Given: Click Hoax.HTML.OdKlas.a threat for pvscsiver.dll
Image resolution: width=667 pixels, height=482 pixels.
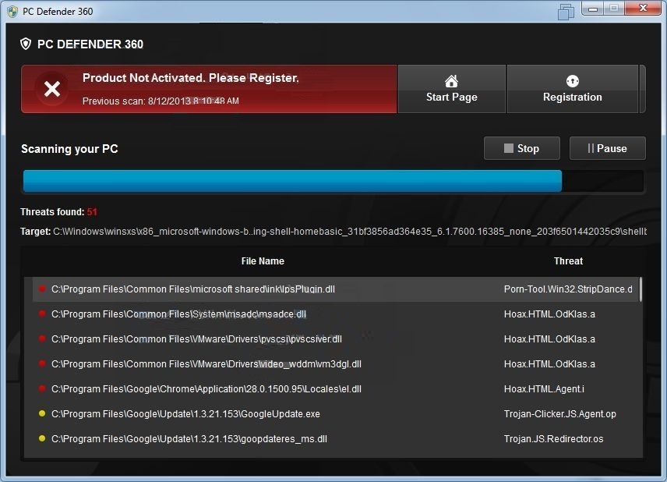Looking at the screenshot, I should [x=549, y=339].
